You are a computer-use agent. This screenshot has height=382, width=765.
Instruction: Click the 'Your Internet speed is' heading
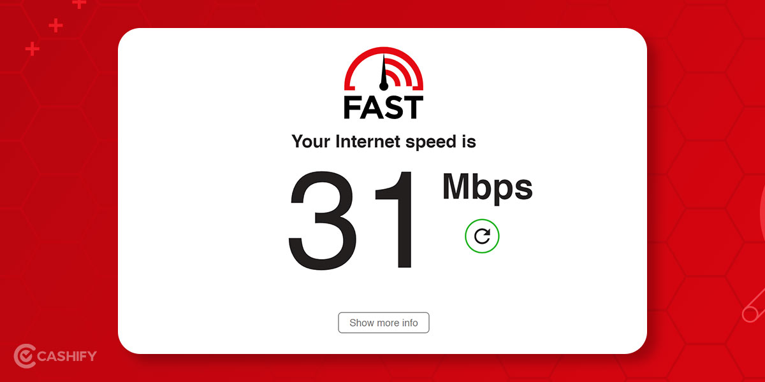click(x=384, y=141)
